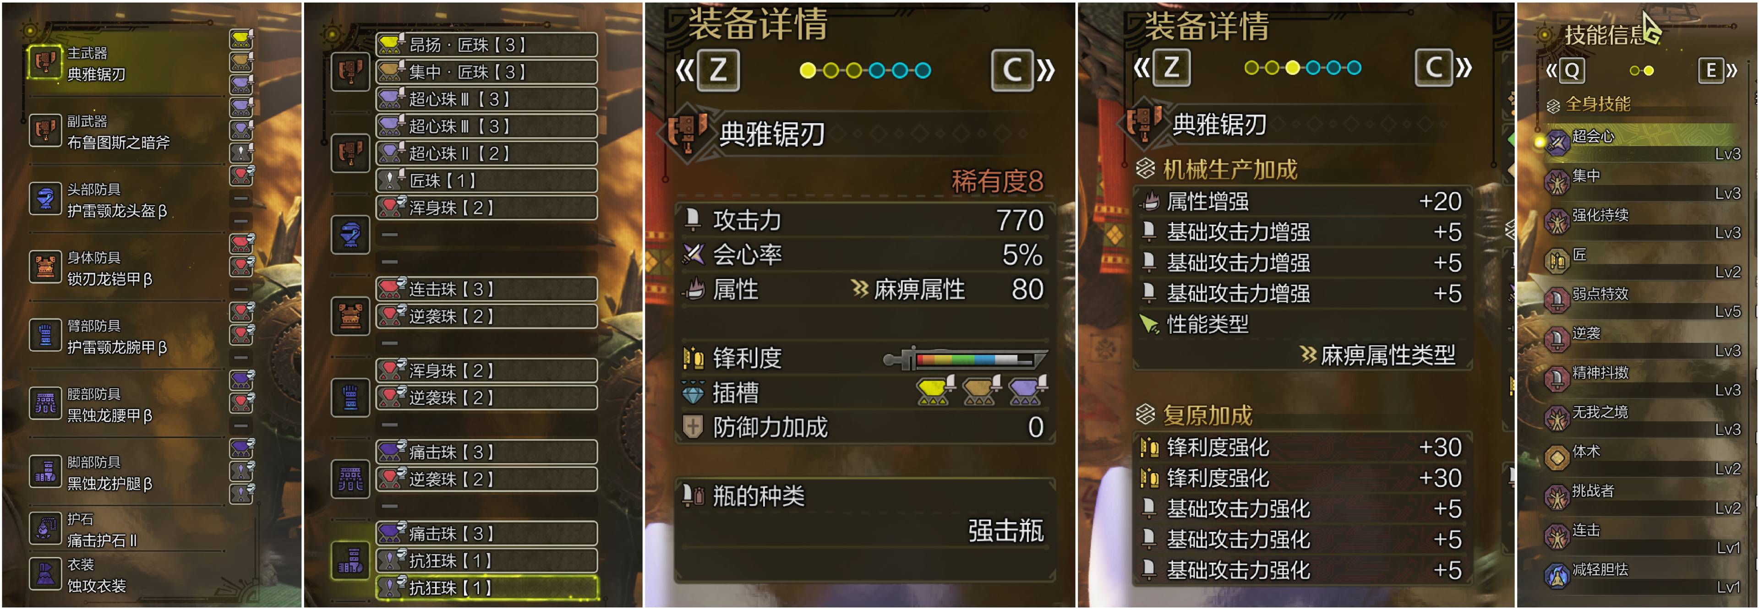Go to next page with C key button

[1012, 70]
